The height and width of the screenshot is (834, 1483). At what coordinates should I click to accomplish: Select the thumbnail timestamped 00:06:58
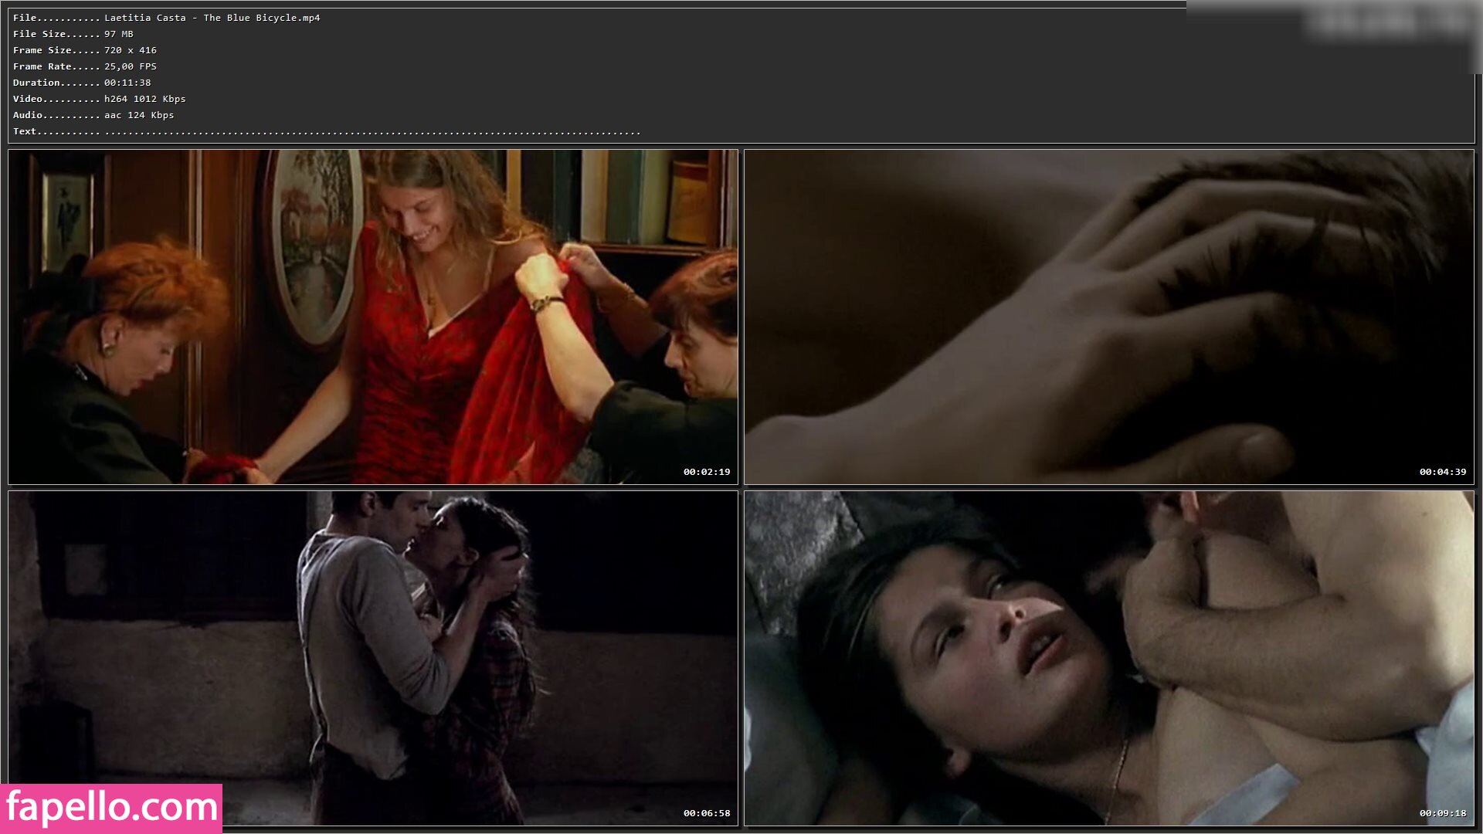[x=373, y=658]
